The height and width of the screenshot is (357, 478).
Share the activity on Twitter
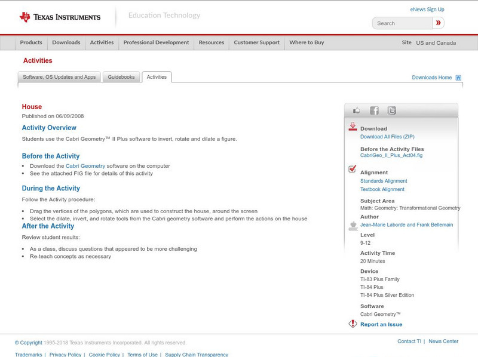[x=393, y=110]
